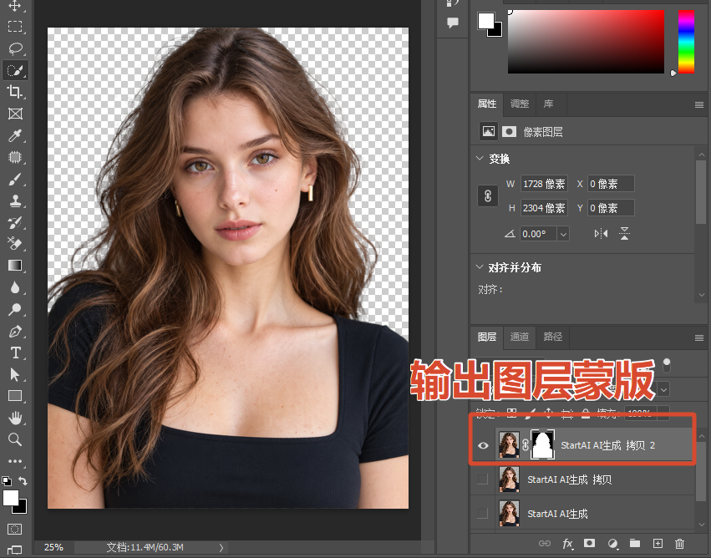Switch to the 调整 tab
Viewport: 711px width, 558px height.
click(x=520, y=104)
